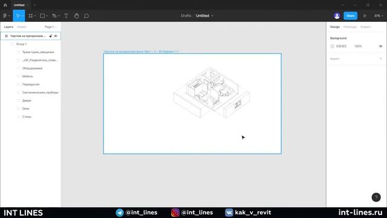Viewport: 387px width, 218px height.
Task: Select the Pen tool
Action: (x=54, y=16)
